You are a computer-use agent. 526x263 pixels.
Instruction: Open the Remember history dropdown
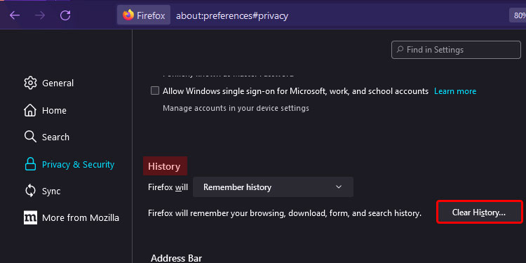click(273, 187)
